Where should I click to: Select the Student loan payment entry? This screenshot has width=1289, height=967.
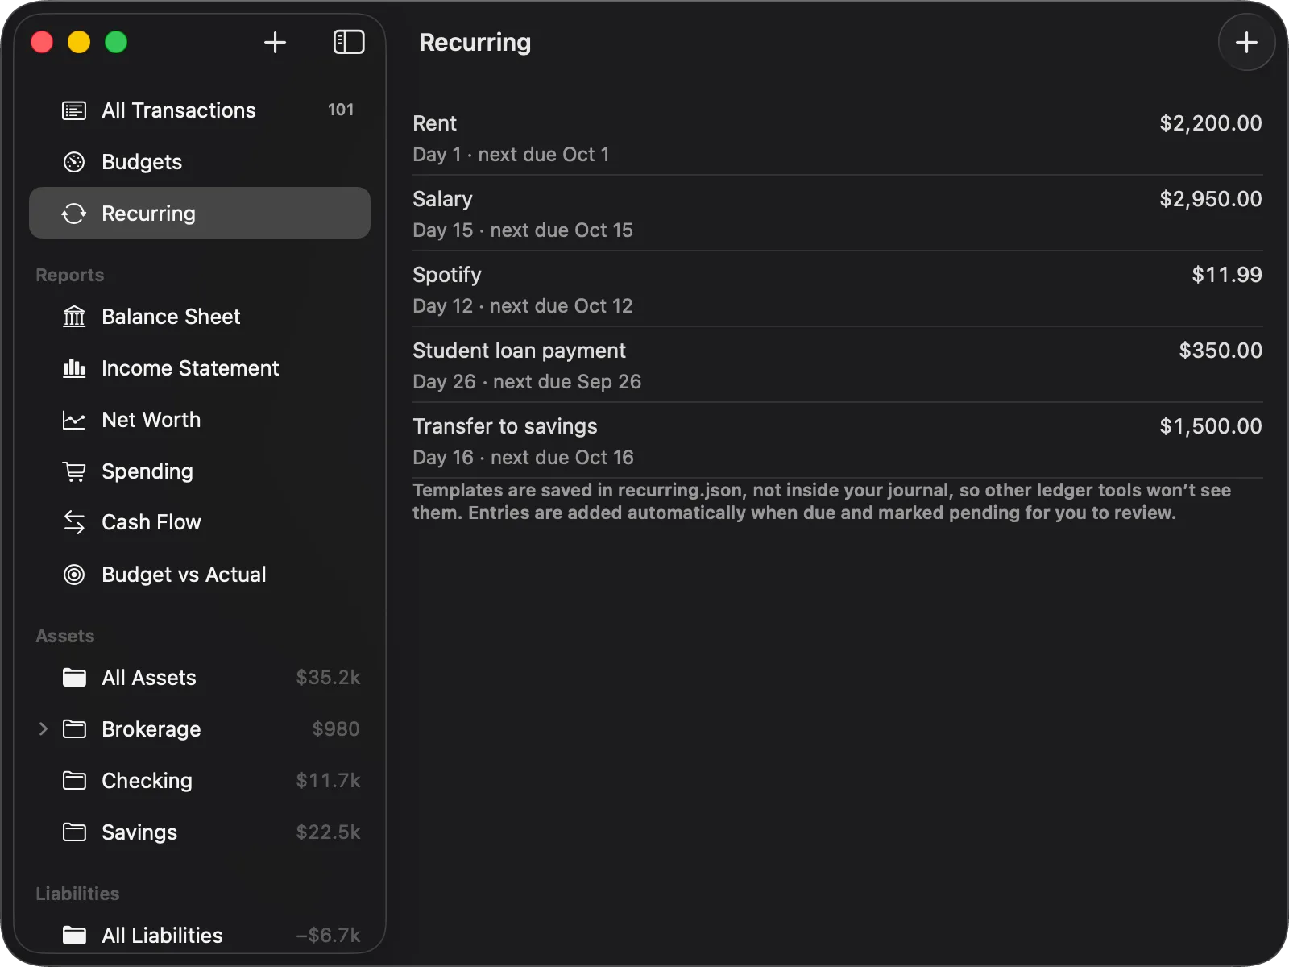click(838, 365)
